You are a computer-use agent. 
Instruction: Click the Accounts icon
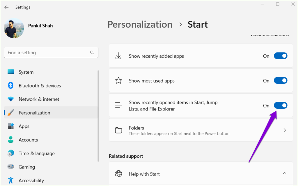pyautogui.click(x=11, y=140)
